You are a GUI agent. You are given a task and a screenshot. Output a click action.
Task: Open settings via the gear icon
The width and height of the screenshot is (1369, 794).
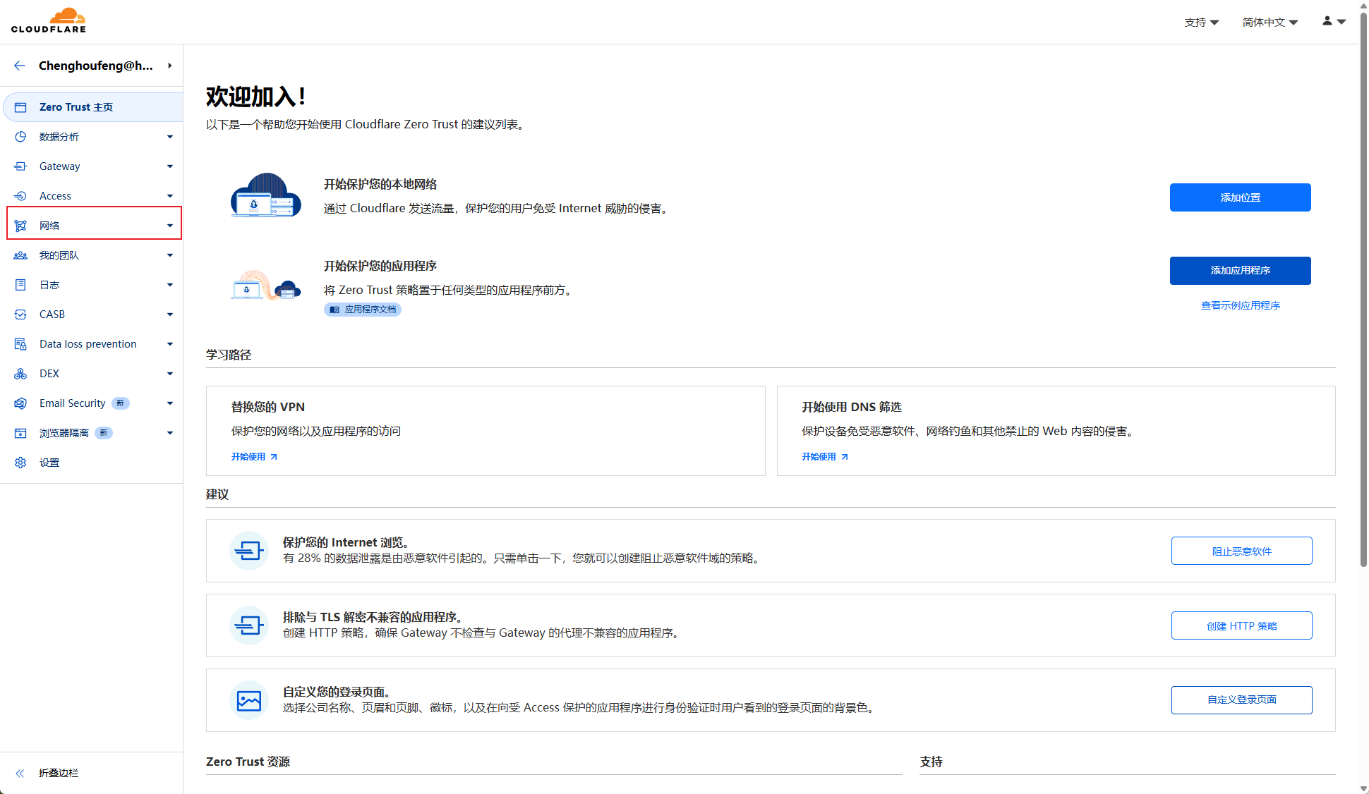(20, 463)
